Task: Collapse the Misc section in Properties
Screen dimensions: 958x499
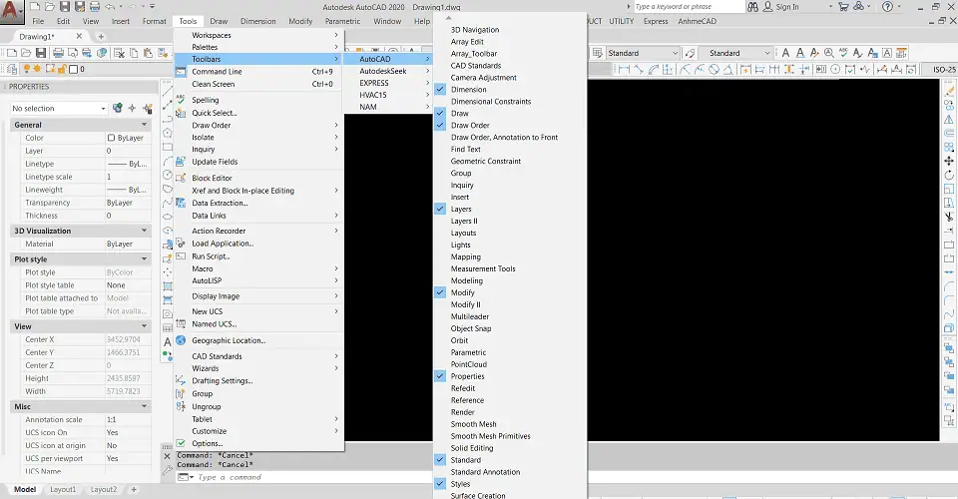Action: (144, 406)
